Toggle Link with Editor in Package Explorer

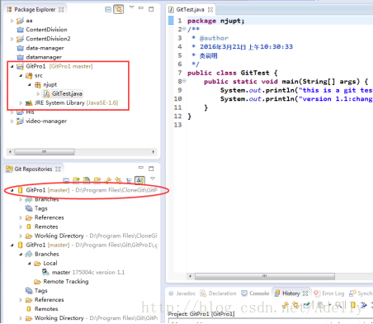pos(119,9)
